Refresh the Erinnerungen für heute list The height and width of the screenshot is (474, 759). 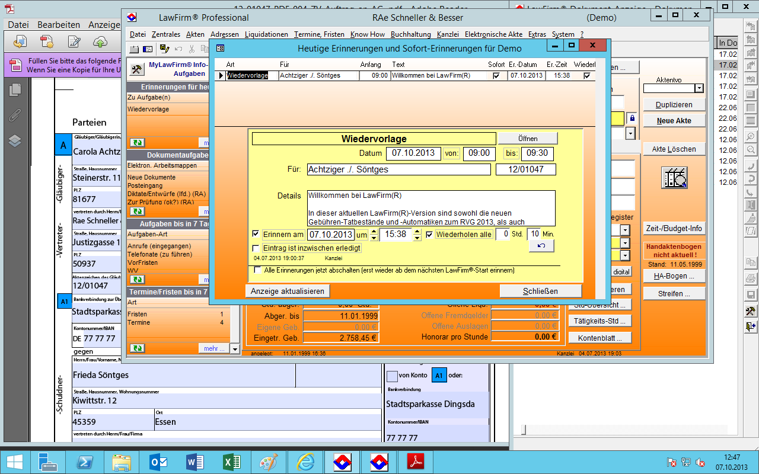click(137, 143)
